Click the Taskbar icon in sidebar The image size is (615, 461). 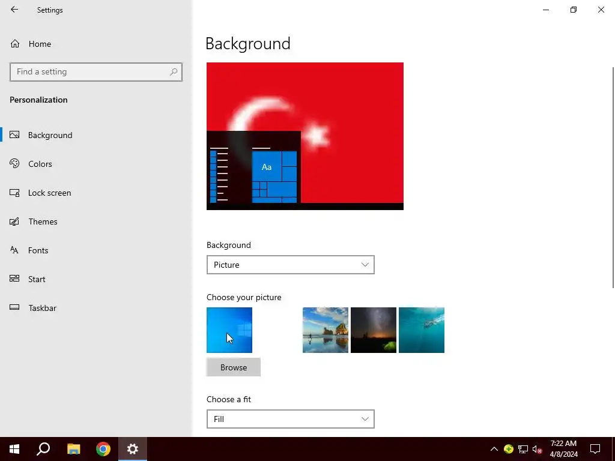(x=14, y=307)
